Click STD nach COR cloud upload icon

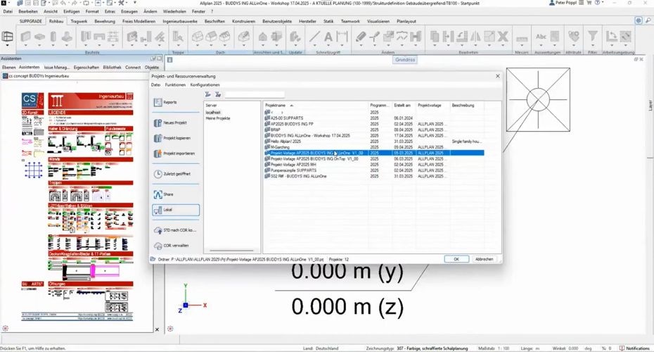158,230
